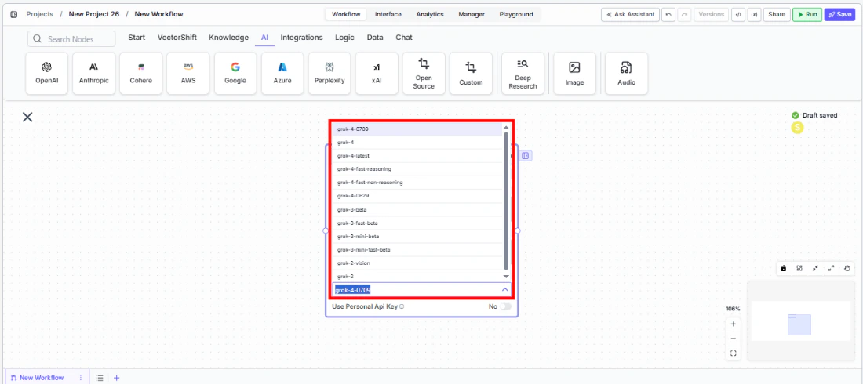Screen dimensions: 863x384
Task: Add an Audio node
Action: point(626,74)
